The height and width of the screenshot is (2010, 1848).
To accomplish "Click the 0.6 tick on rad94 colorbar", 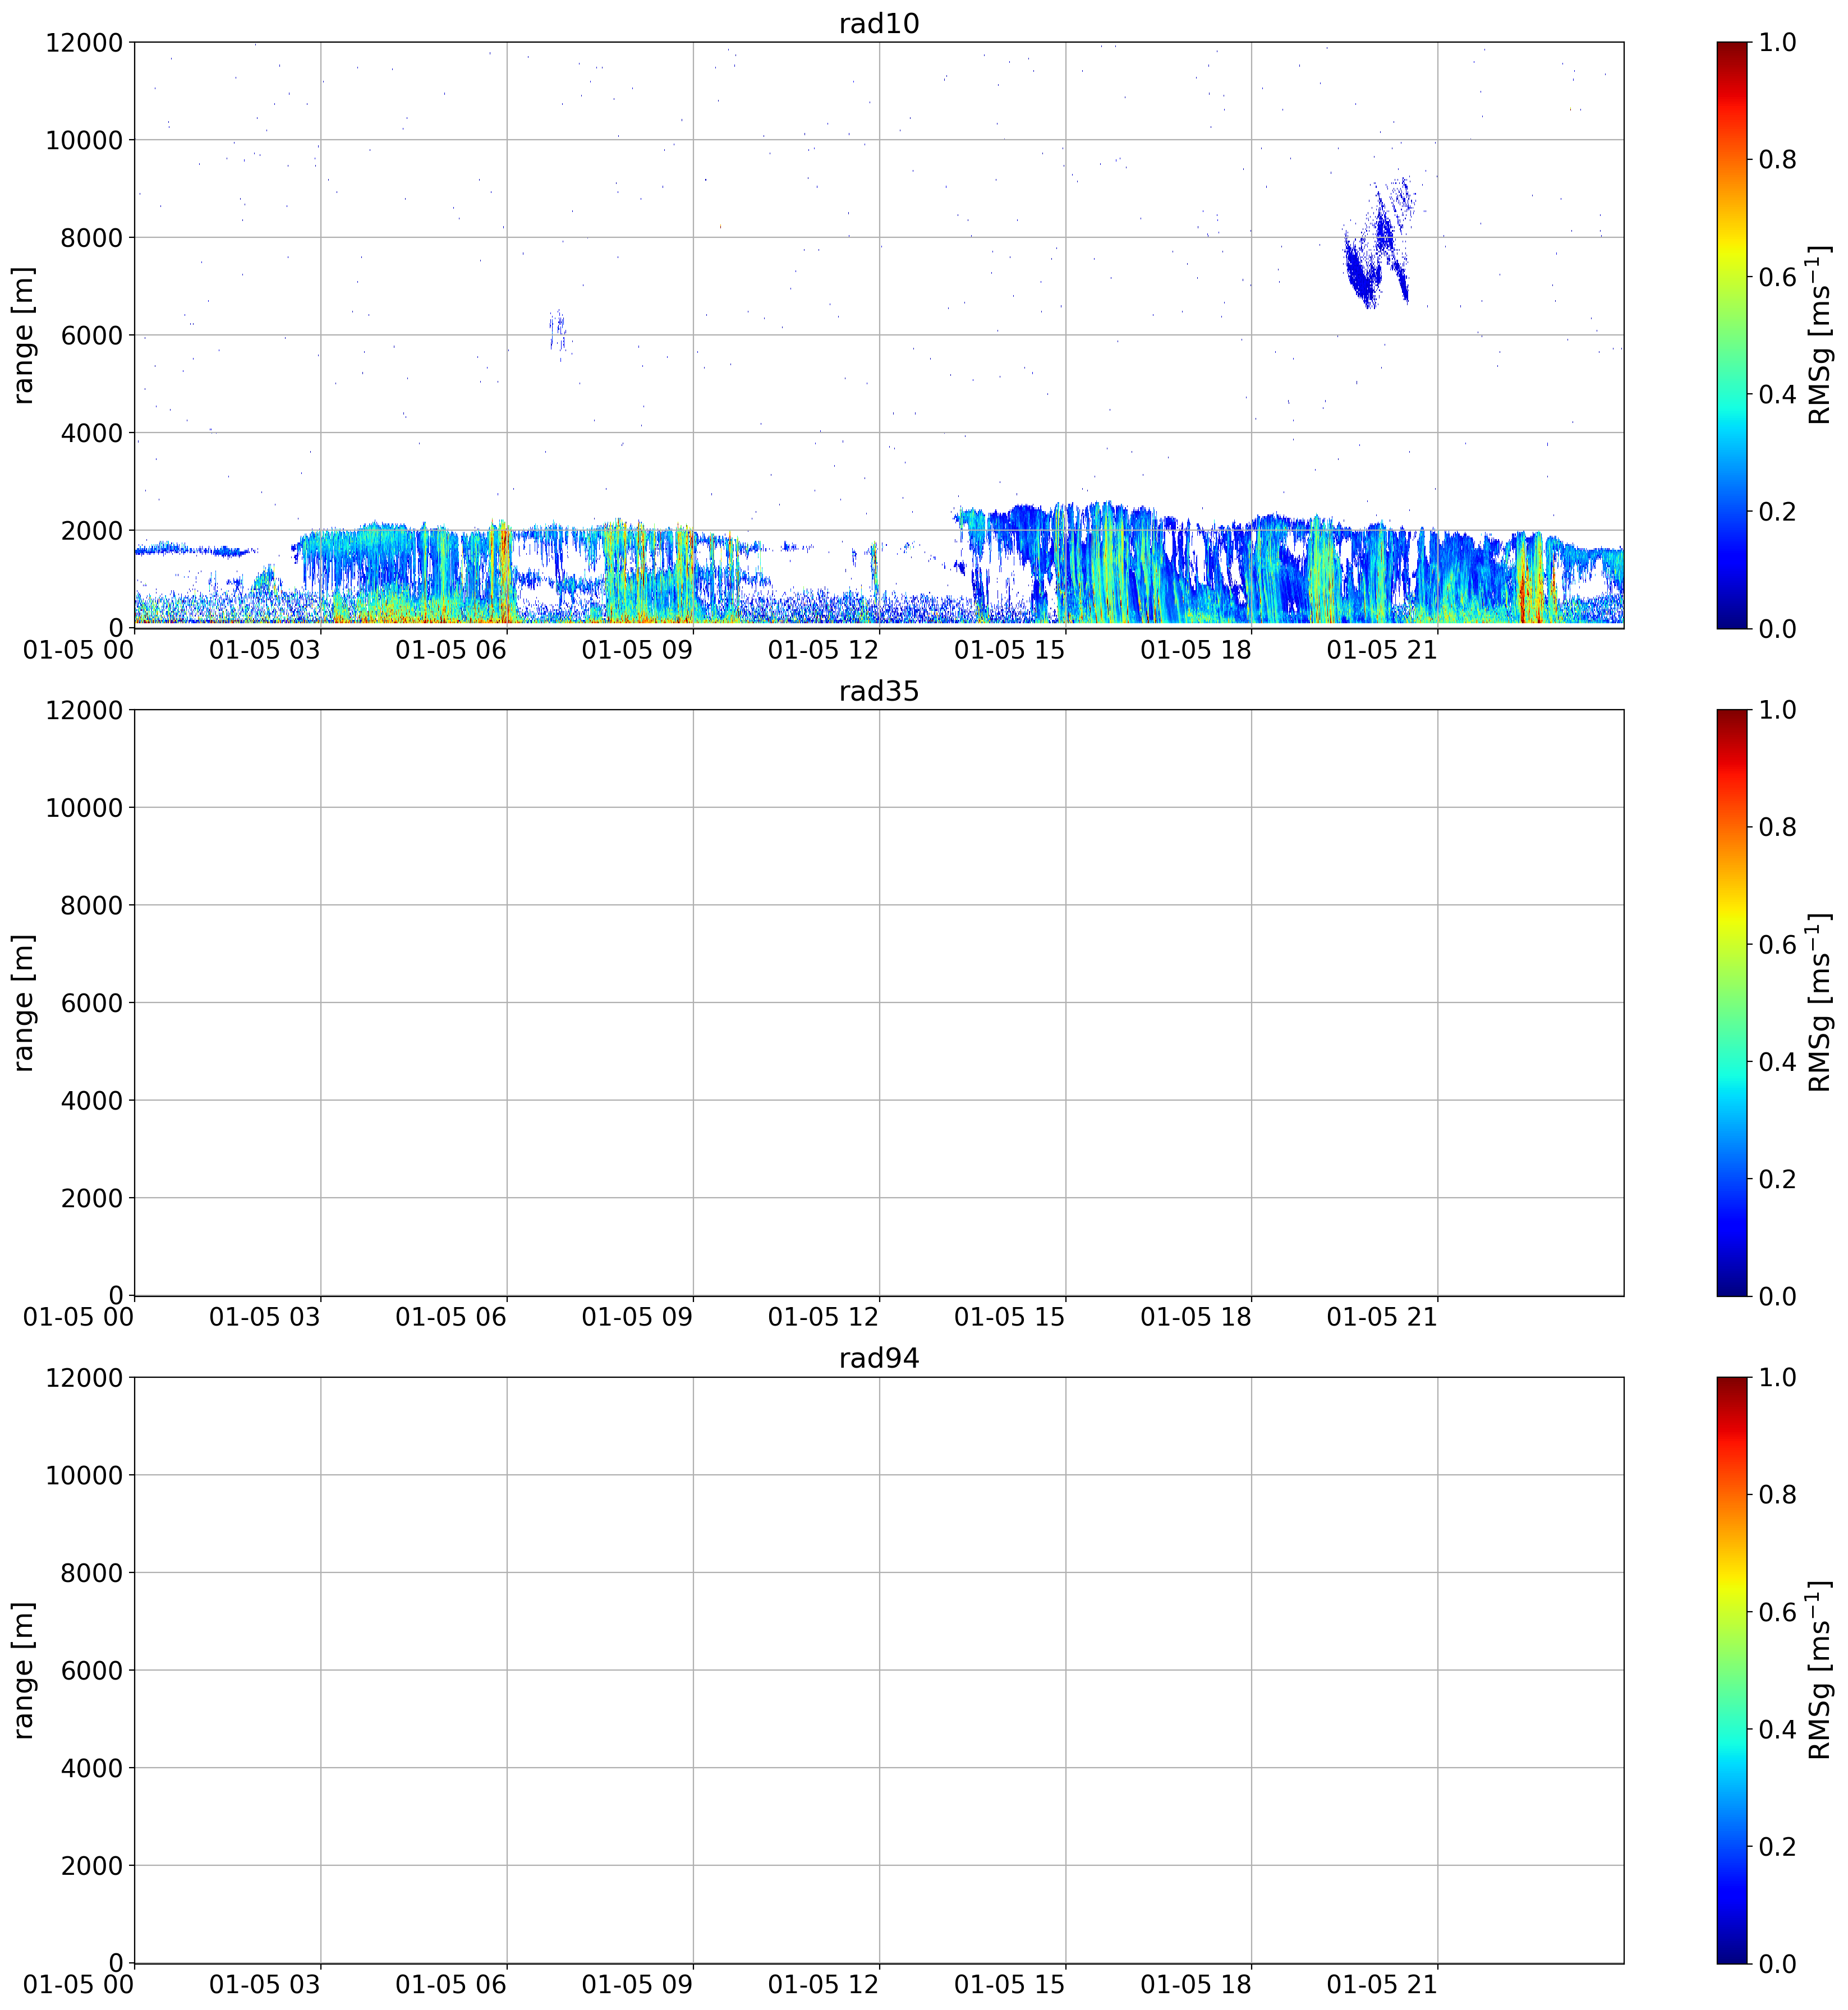I will (x=1778, y=1612).
